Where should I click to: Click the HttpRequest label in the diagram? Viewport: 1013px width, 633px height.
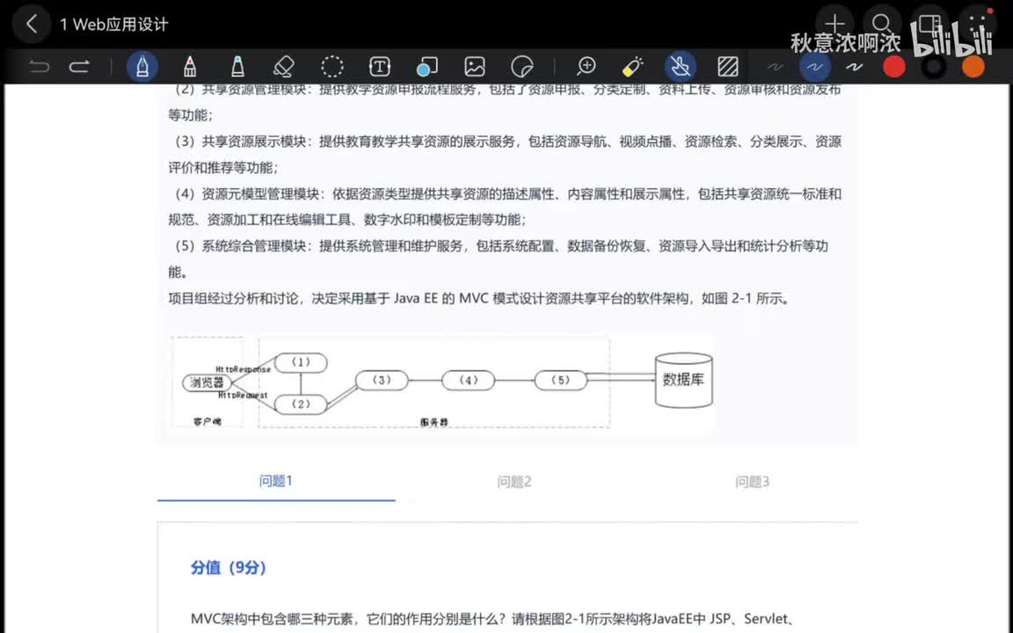(243, 395)
